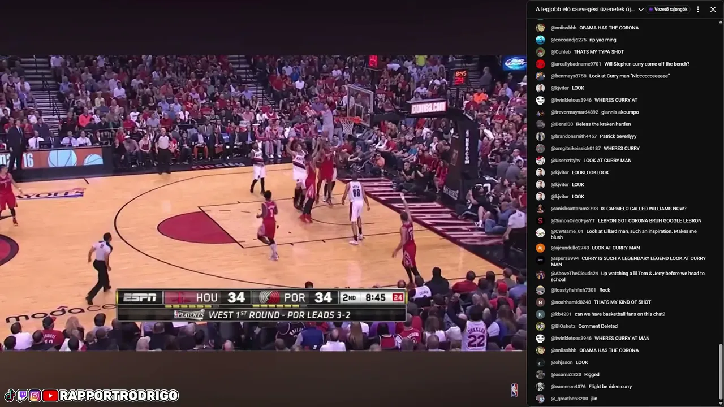The height and width of the screenshot is (407, 724).
Task: Click the username @anishsattaram3793
Action: (x=575, y=209)
